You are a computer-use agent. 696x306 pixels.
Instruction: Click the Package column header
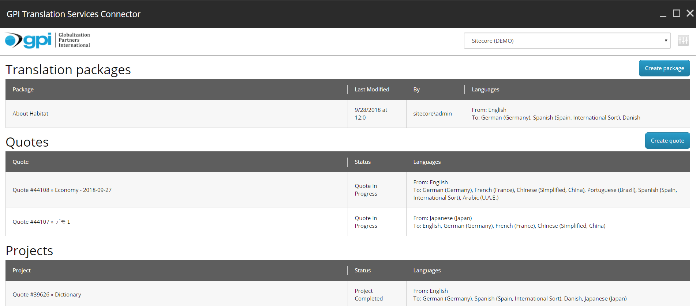(x=23, y=90)
